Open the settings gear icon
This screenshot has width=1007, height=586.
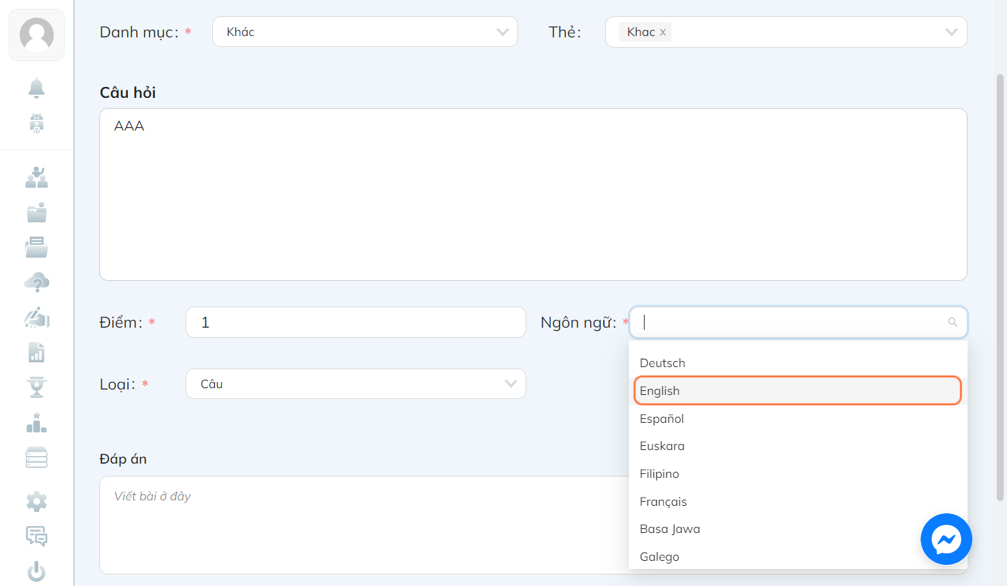pos(37,502)
